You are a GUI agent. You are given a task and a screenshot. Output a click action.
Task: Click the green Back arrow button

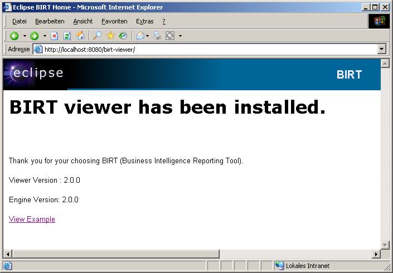14,36
